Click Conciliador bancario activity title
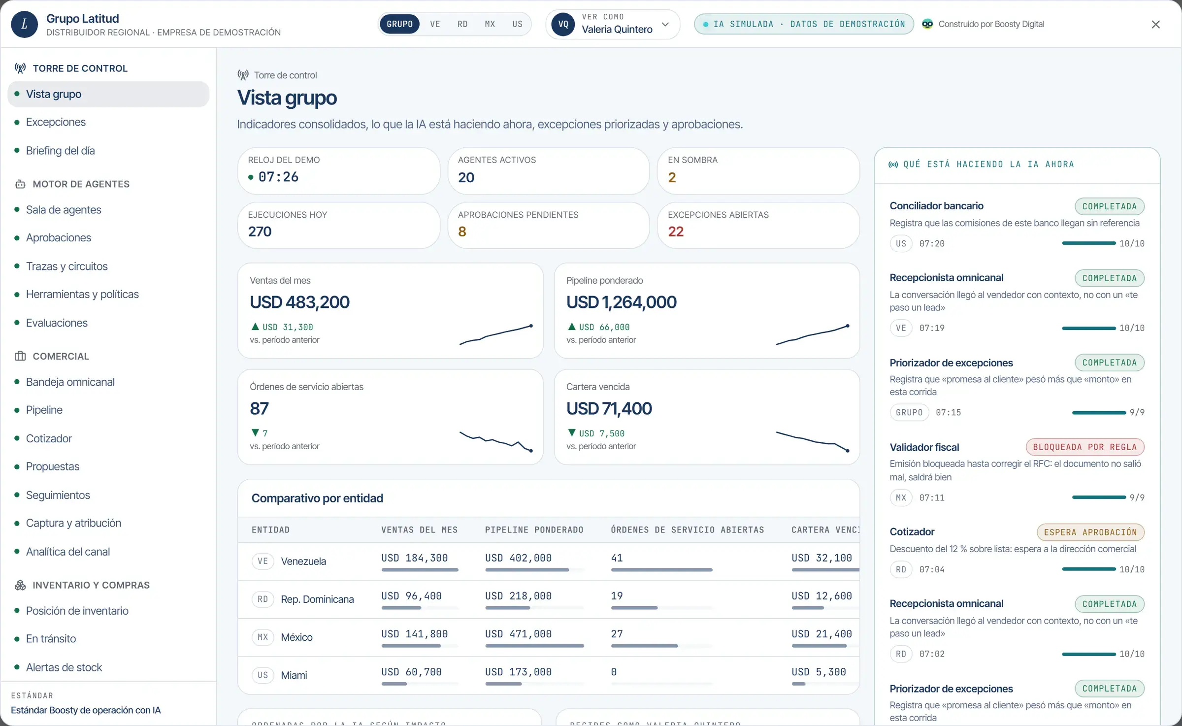 tap(936, 206)
